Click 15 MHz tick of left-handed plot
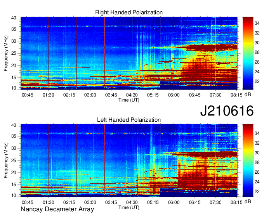The height and width of the screenshot is (214, 264). pyautogui.click(x=14, y=185)
